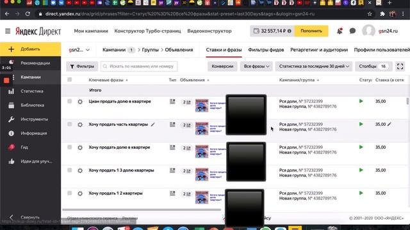Open gsn24.ru account name

point(388,31)
